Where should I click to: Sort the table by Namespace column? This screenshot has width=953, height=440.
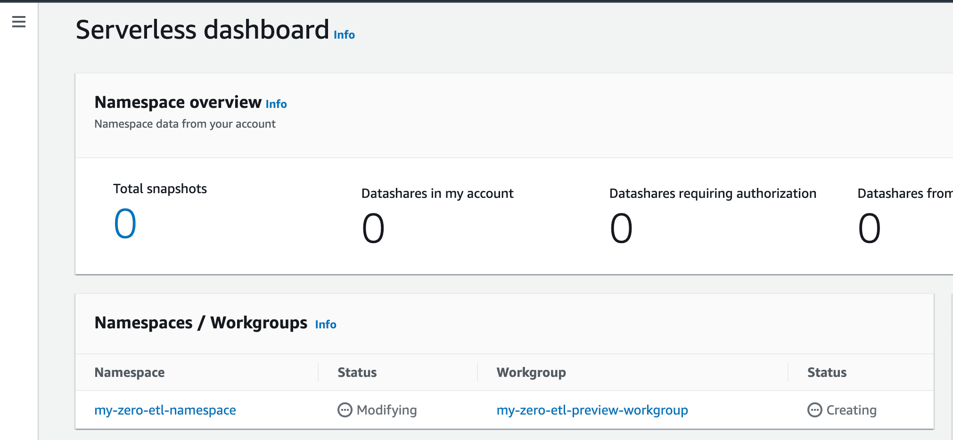[x=130, y=372]
